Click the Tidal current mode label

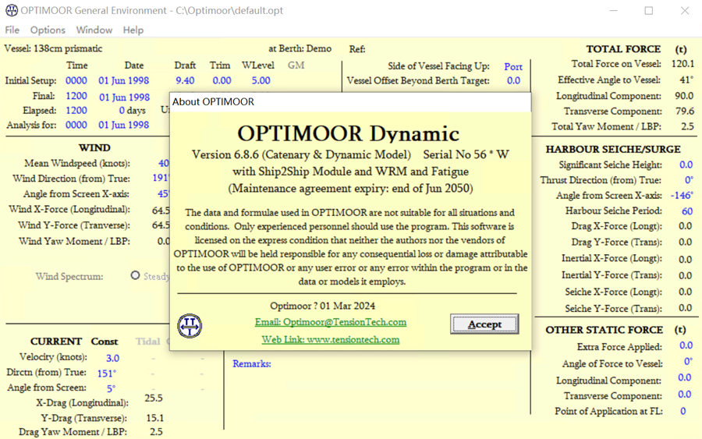tap(147, 342)
